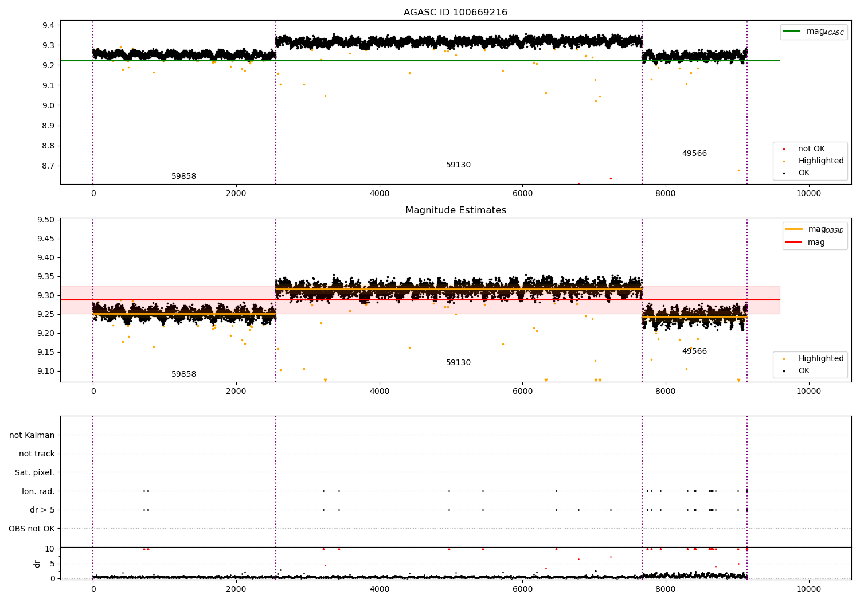Click the 9.10 y-axis tick in Magnitude Estimates
860x602 pixels.
tap(46, 372)
